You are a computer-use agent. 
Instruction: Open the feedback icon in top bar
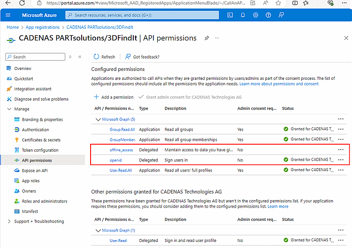(281, 15)
